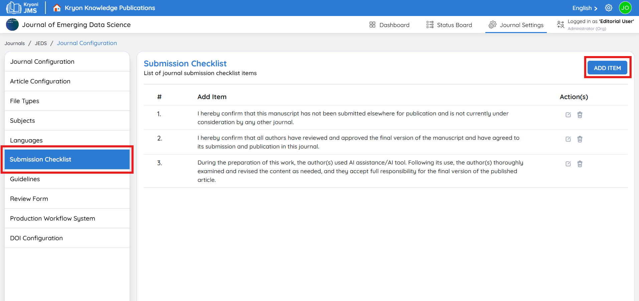
Task: Delete the AI assistance checklist item
Action: point(580,164)
